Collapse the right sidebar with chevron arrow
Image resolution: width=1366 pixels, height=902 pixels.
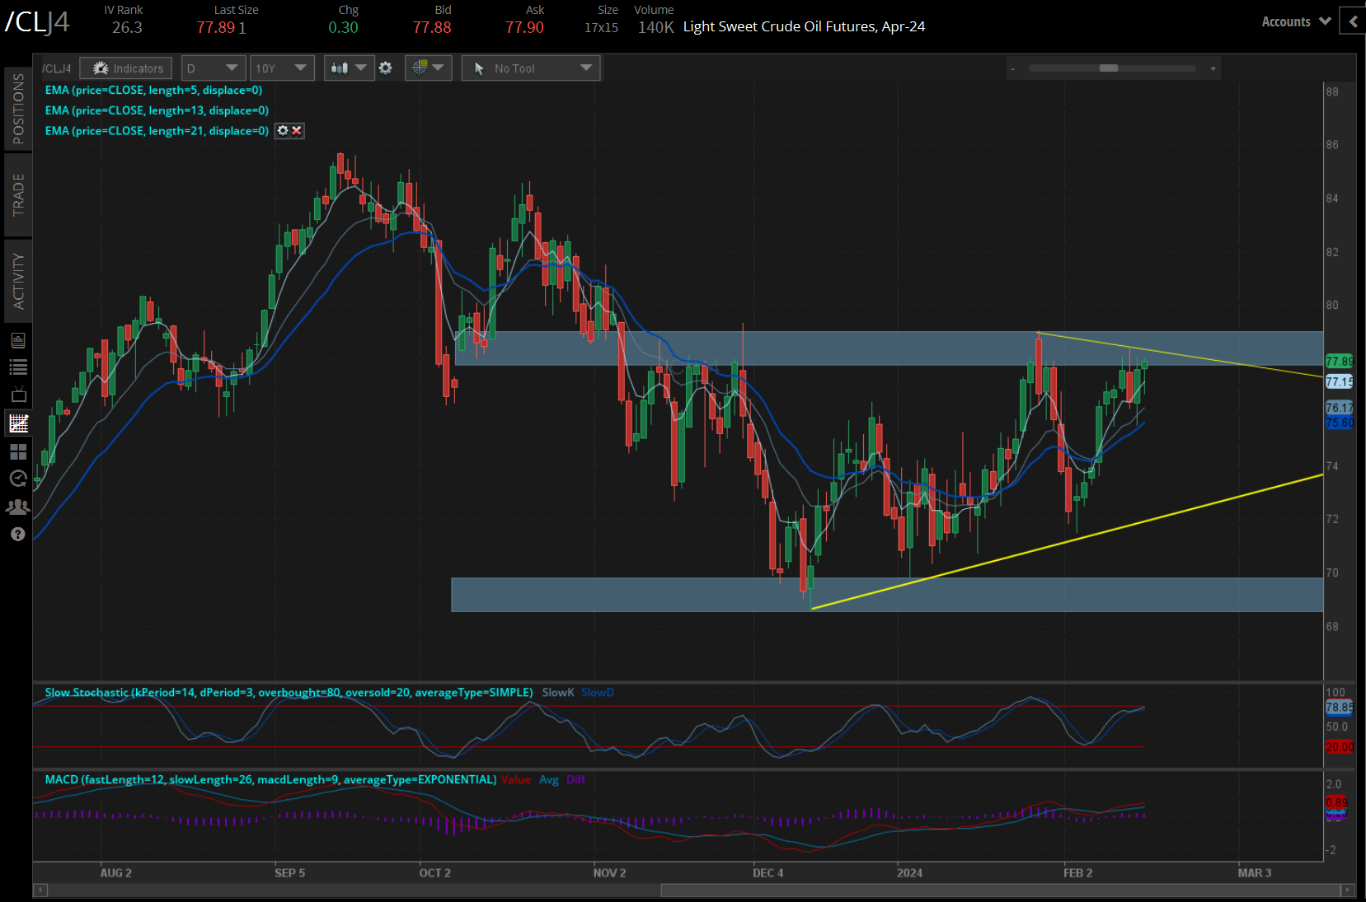(x=1352, y=21)
